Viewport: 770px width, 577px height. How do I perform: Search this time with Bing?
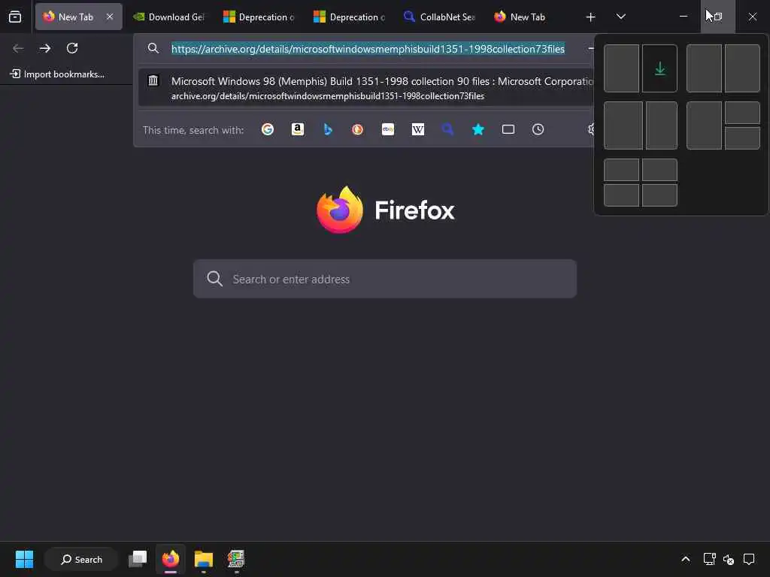coord(328,129)
